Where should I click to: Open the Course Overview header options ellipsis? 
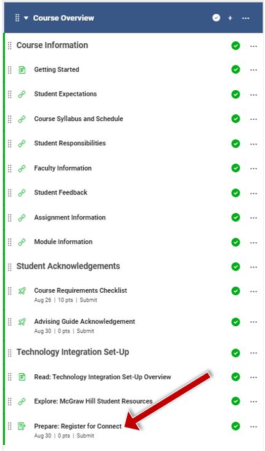point(245,18)
